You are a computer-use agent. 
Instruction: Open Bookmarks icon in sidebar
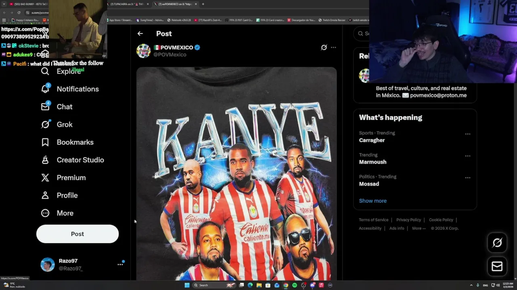(45, 142)
